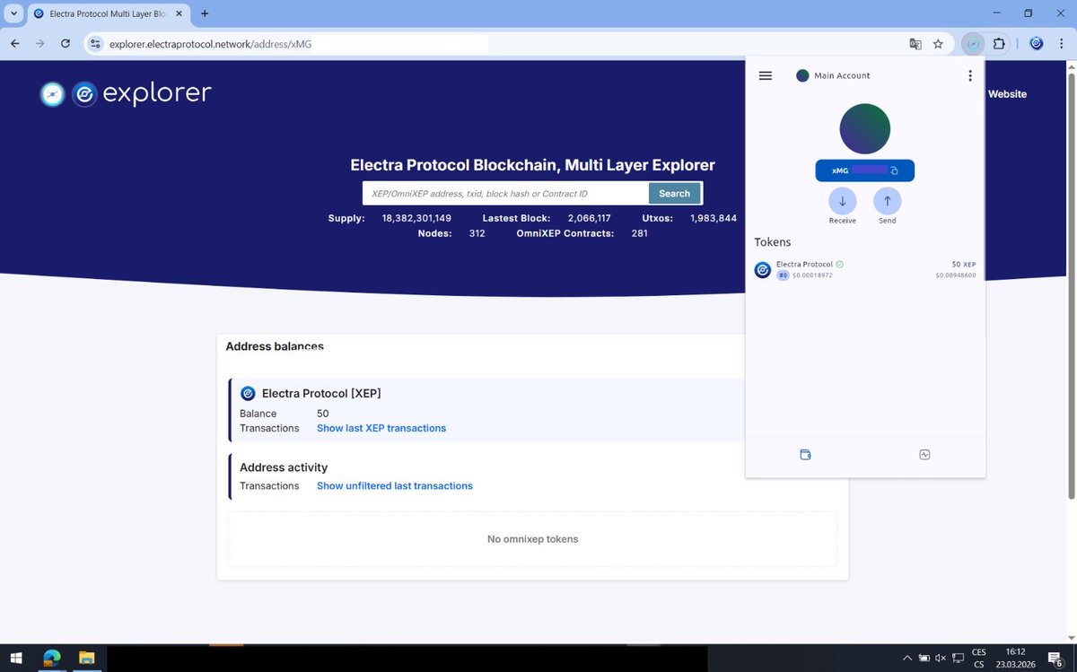Focus the address/txid search field

(505, 193)
